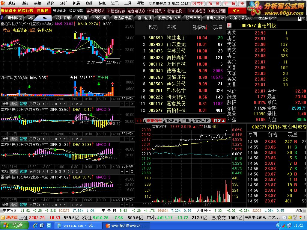Open 管理 in the 60分钟 MACD panel toolbar
This screenshot has width=307, height=230.
click(x=23, y=139)
